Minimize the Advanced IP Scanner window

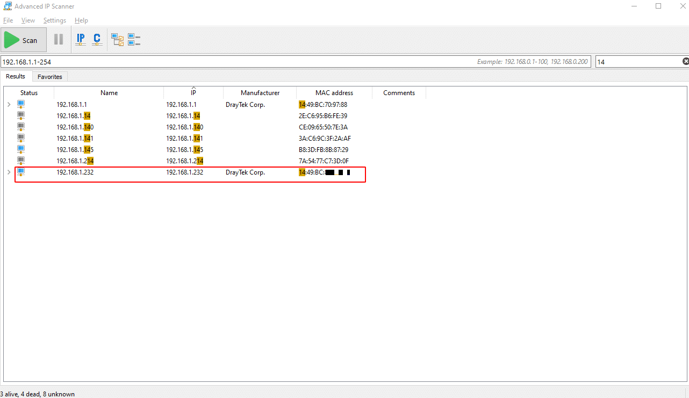[634, 6]
